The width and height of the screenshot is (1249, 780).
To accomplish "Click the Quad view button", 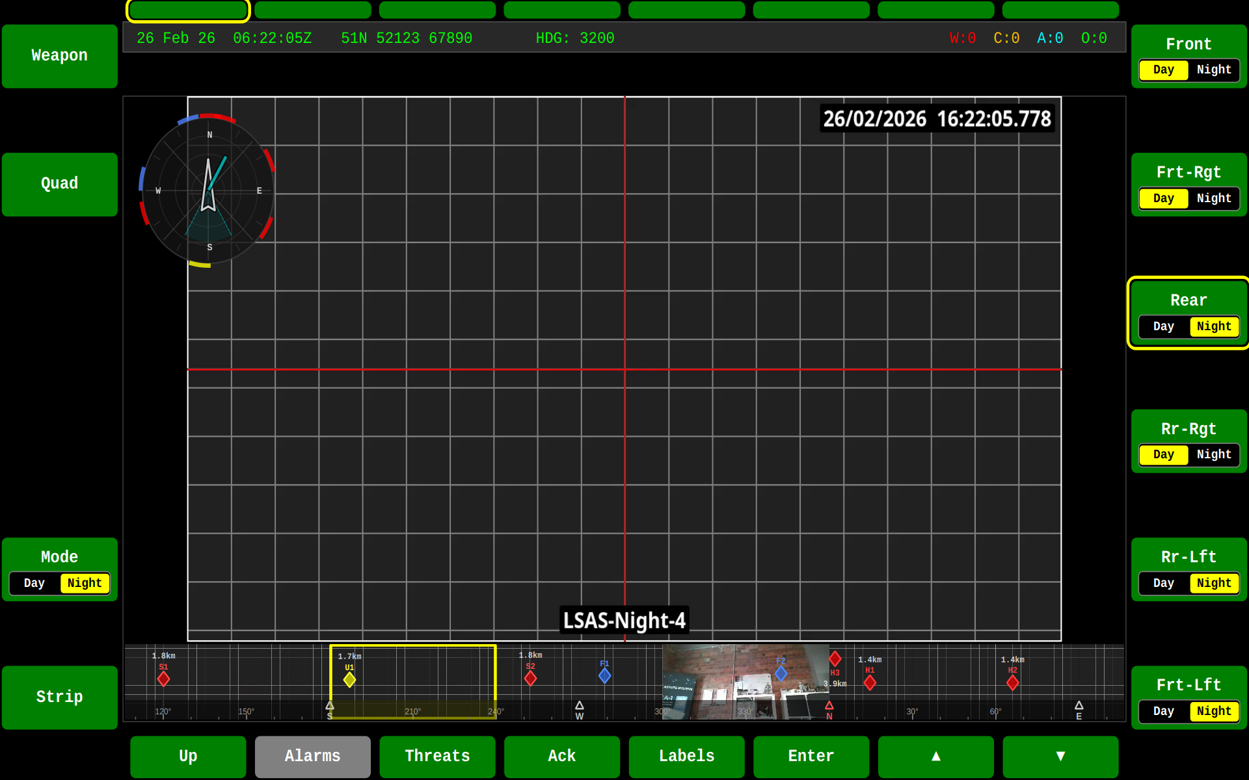I will (59, 184).
